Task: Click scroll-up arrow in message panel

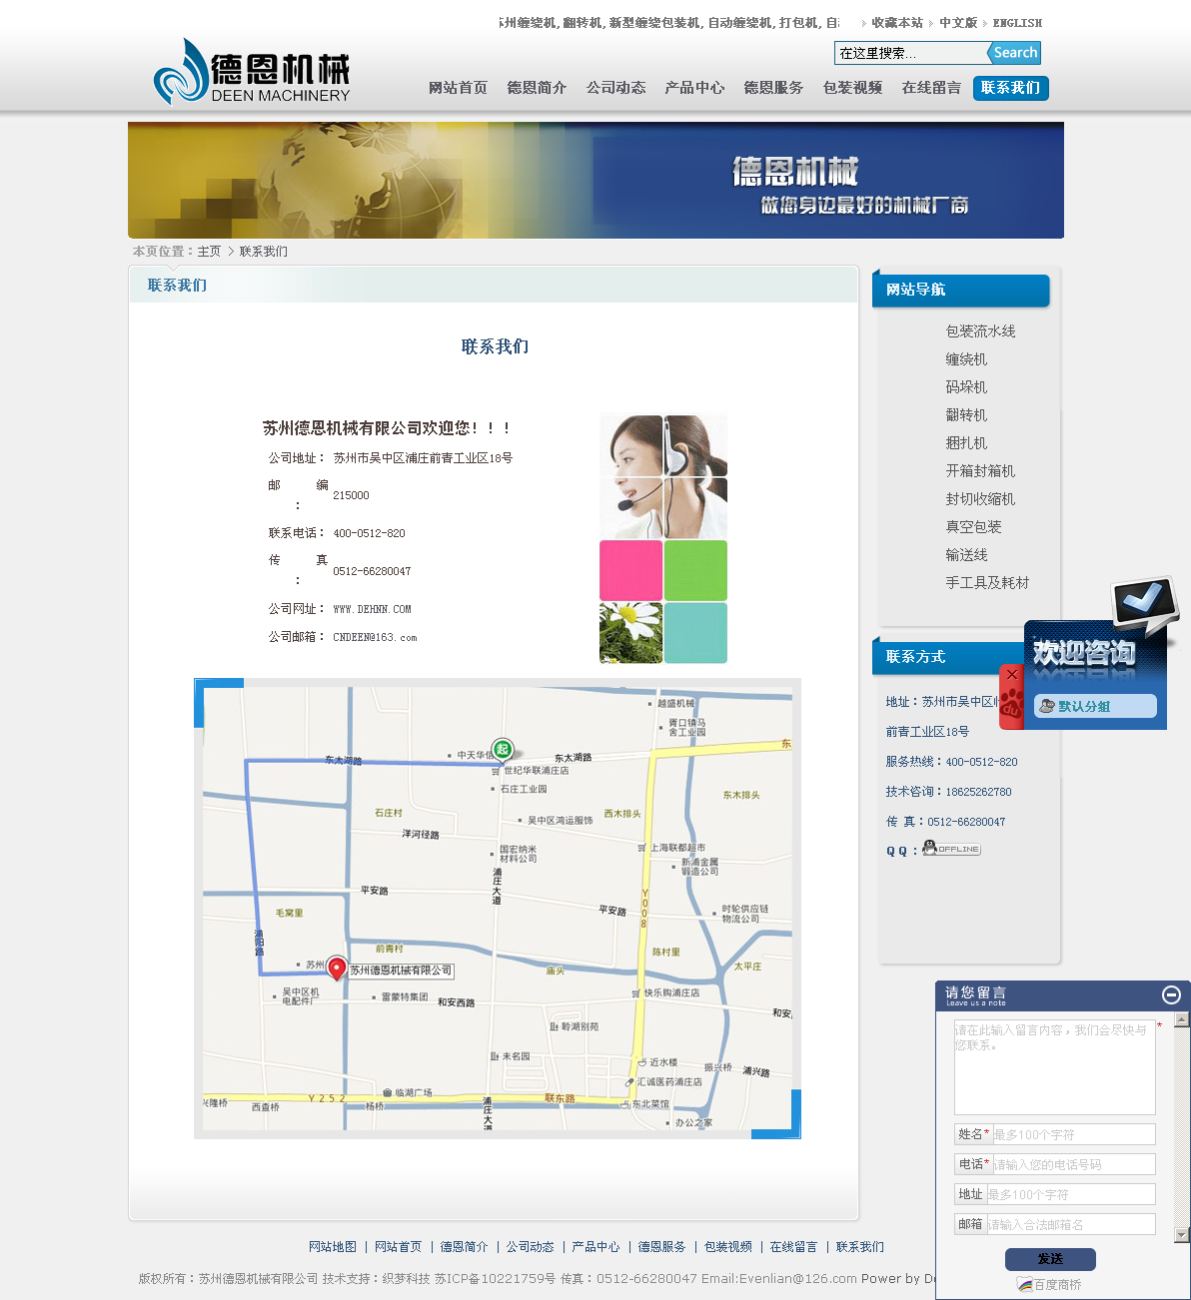Action: (x=1182, y=1020)
